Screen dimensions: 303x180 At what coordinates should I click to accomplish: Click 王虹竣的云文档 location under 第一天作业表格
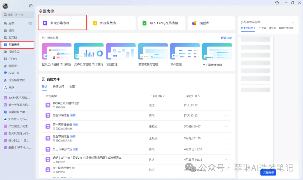[x=64, y=129]
